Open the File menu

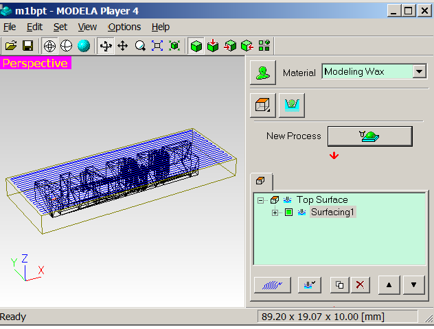pyautogui.click(x=10, y=27)
